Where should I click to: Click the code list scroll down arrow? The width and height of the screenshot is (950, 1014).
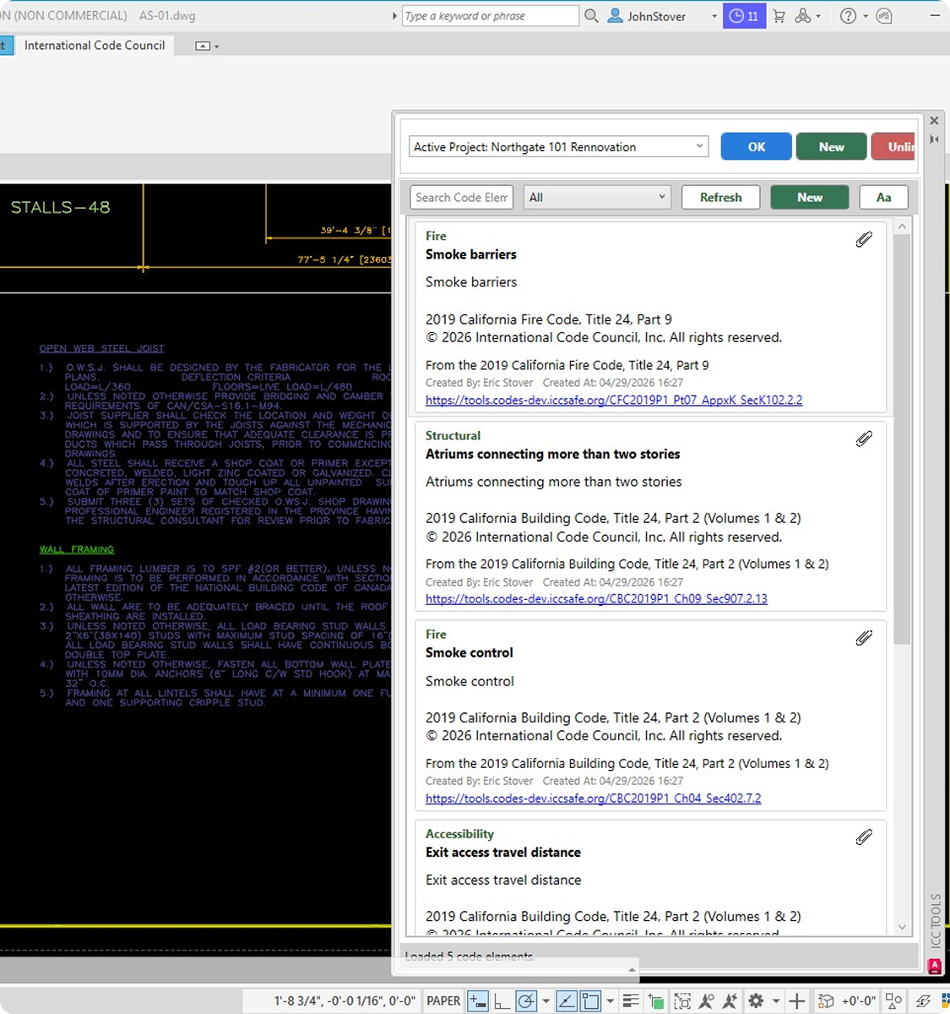point(902,927)
